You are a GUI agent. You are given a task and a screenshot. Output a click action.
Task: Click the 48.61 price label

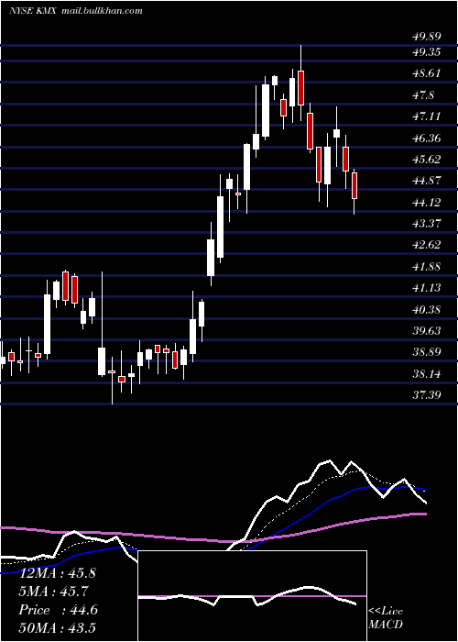(x=426, y=73)
